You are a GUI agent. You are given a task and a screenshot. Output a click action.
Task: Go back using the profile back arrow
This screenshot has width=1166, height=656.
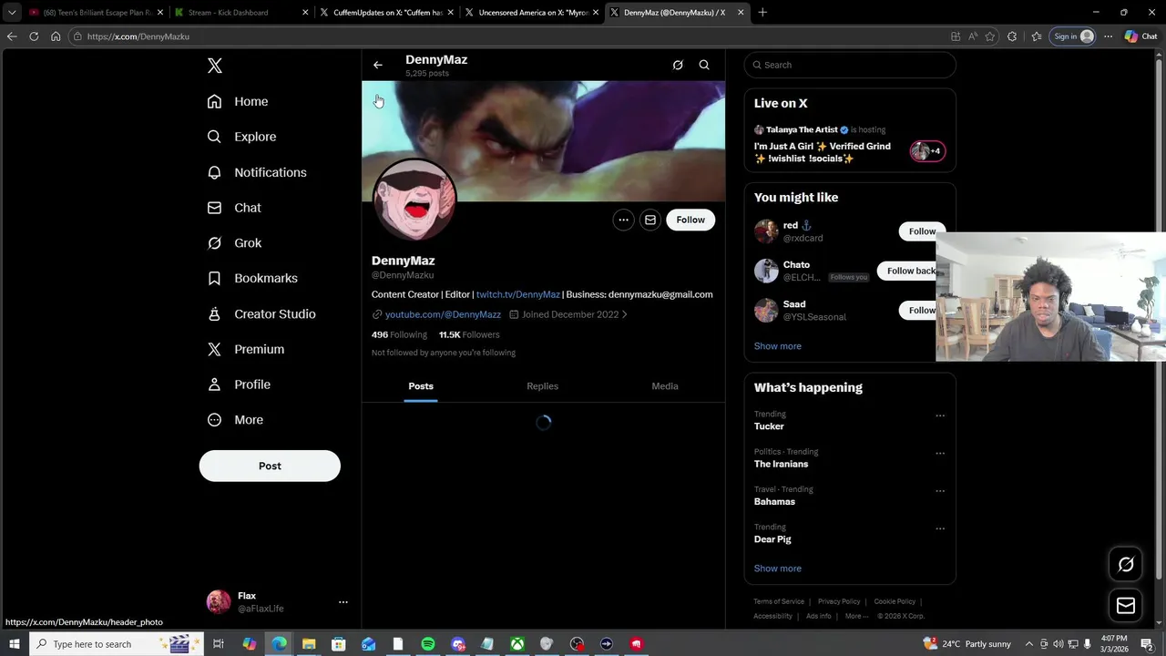[378, 65]
